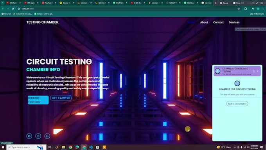Viewport: 266px width, 150px height.
Task: Open index.html Google bookmark
Action: [23, 14]
